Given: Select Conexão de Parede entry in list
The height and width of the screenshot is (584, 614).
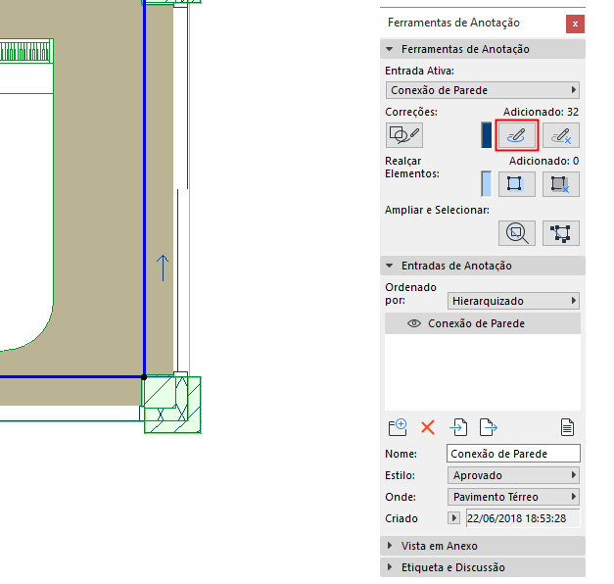Looking at the screenshot, I should point(483,323).
